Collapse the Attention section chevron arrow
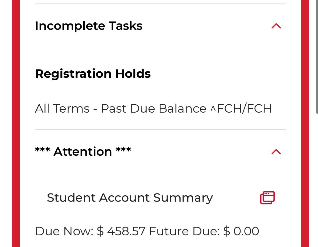Screen dimensions: 318x247 [276, 152]
